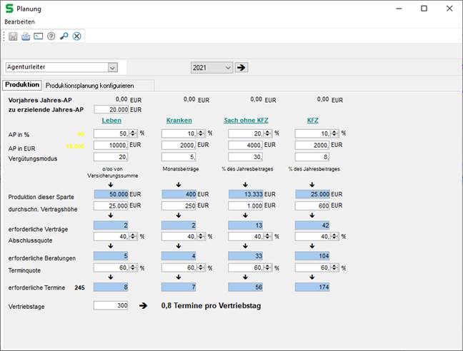This screenshot has height=351, width=463.
Task: Click the Vertriebstage input field
Action: (x=111, y=305)
